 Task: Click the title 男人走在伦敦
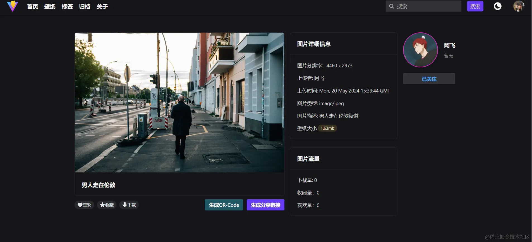pyautogui.click(x=99, y=185)
